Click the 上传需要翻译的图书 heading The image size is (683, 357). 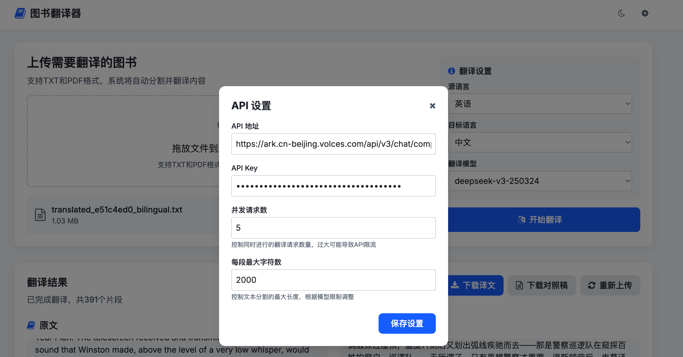pos(82,63)
